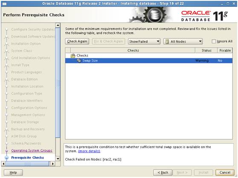Click the Cancel button
This screenshot has width=238, height=178.
[225, 172]
